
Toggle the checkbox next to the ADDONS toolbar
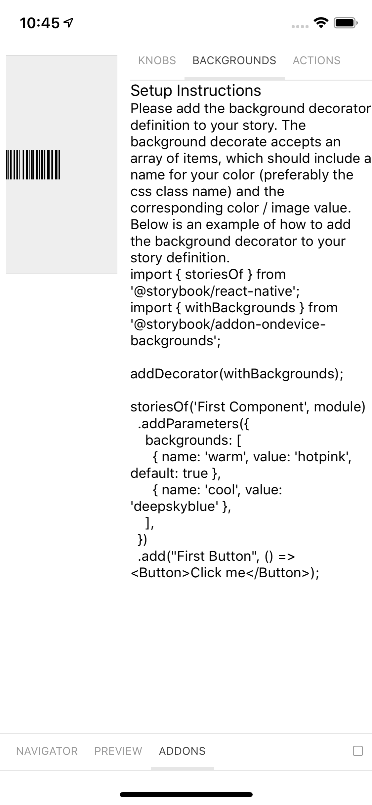(357, 750)
